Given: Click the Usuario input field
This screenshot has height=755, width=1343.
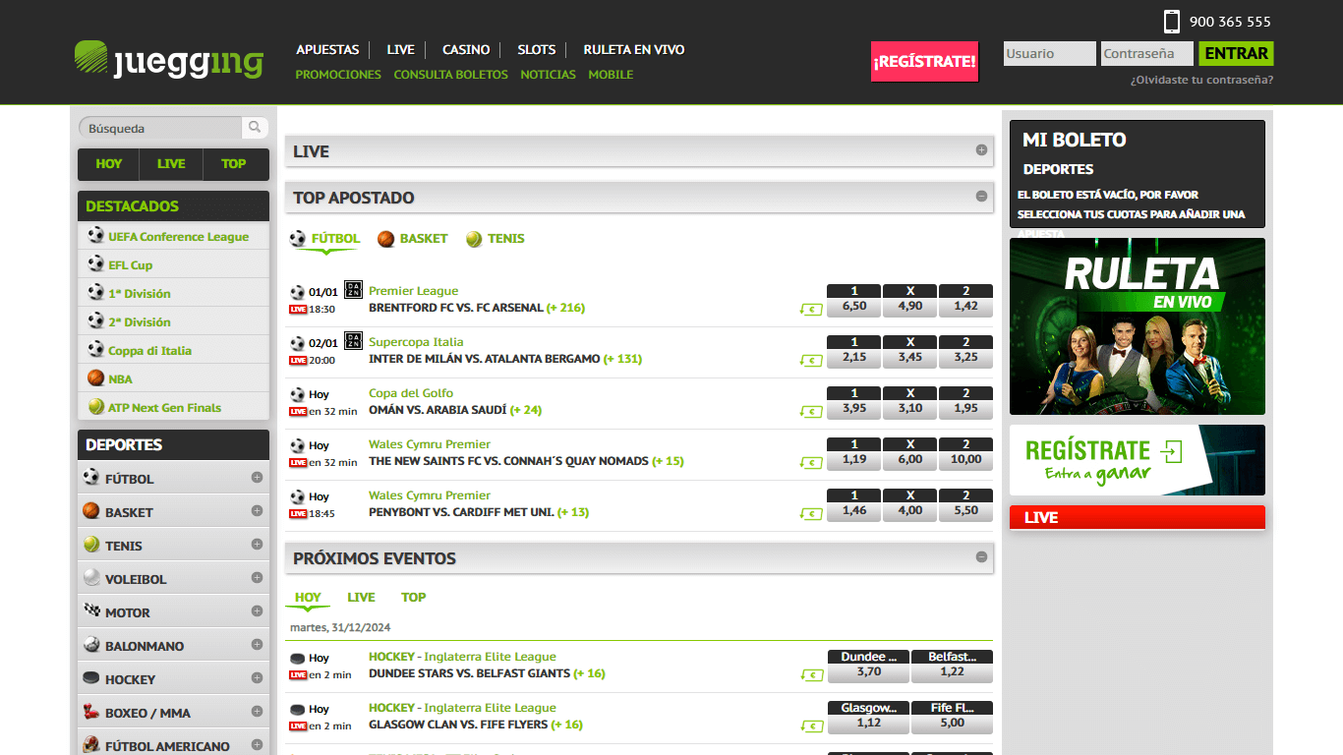Looking at the screenshot, I should pyautogui.click(x=1049, y=54).
